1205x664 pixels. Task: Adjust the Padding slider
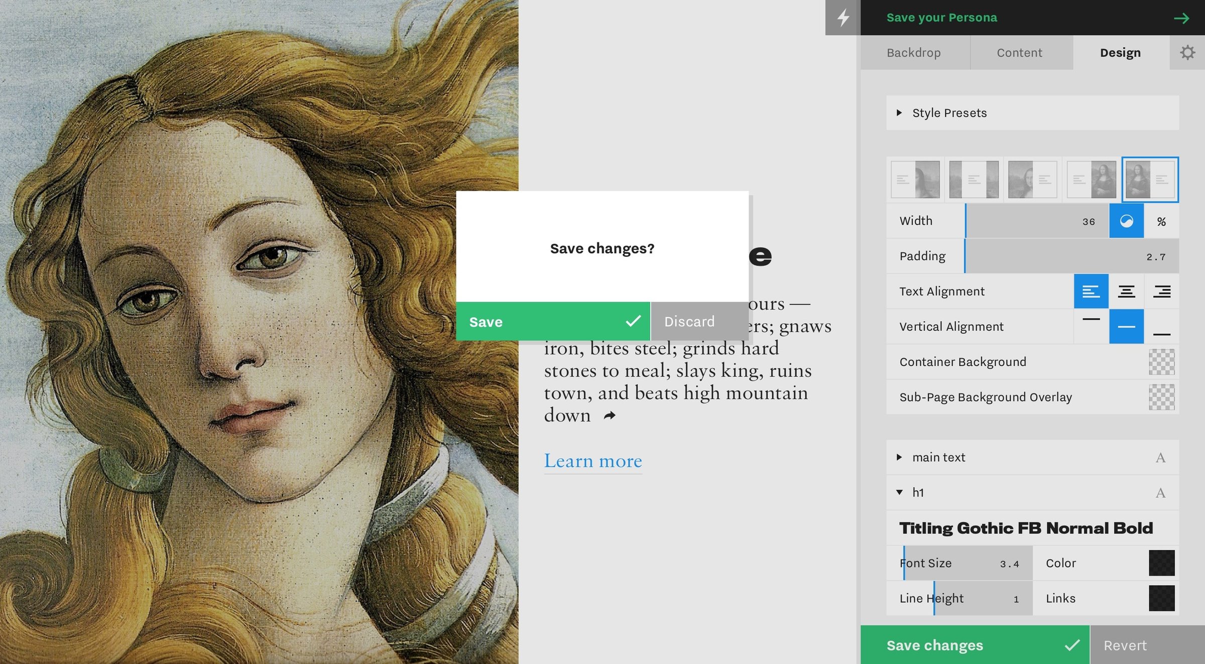pyautogui.click(x=1071, y=256)
